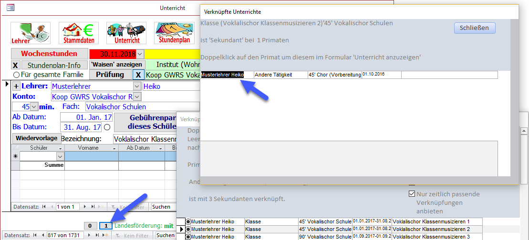
Task: Select radio button next to Bis Datum field
Action: pyautogui.click(x=107, y=127)
